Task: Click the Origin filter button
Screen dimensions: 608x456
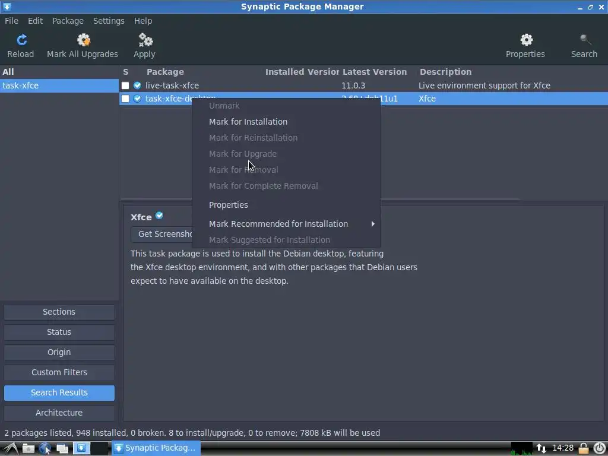Action: (x=59, y=352)
